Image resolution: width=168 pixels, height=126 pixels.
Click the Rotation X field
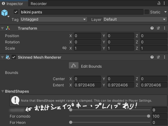(87, 42)
